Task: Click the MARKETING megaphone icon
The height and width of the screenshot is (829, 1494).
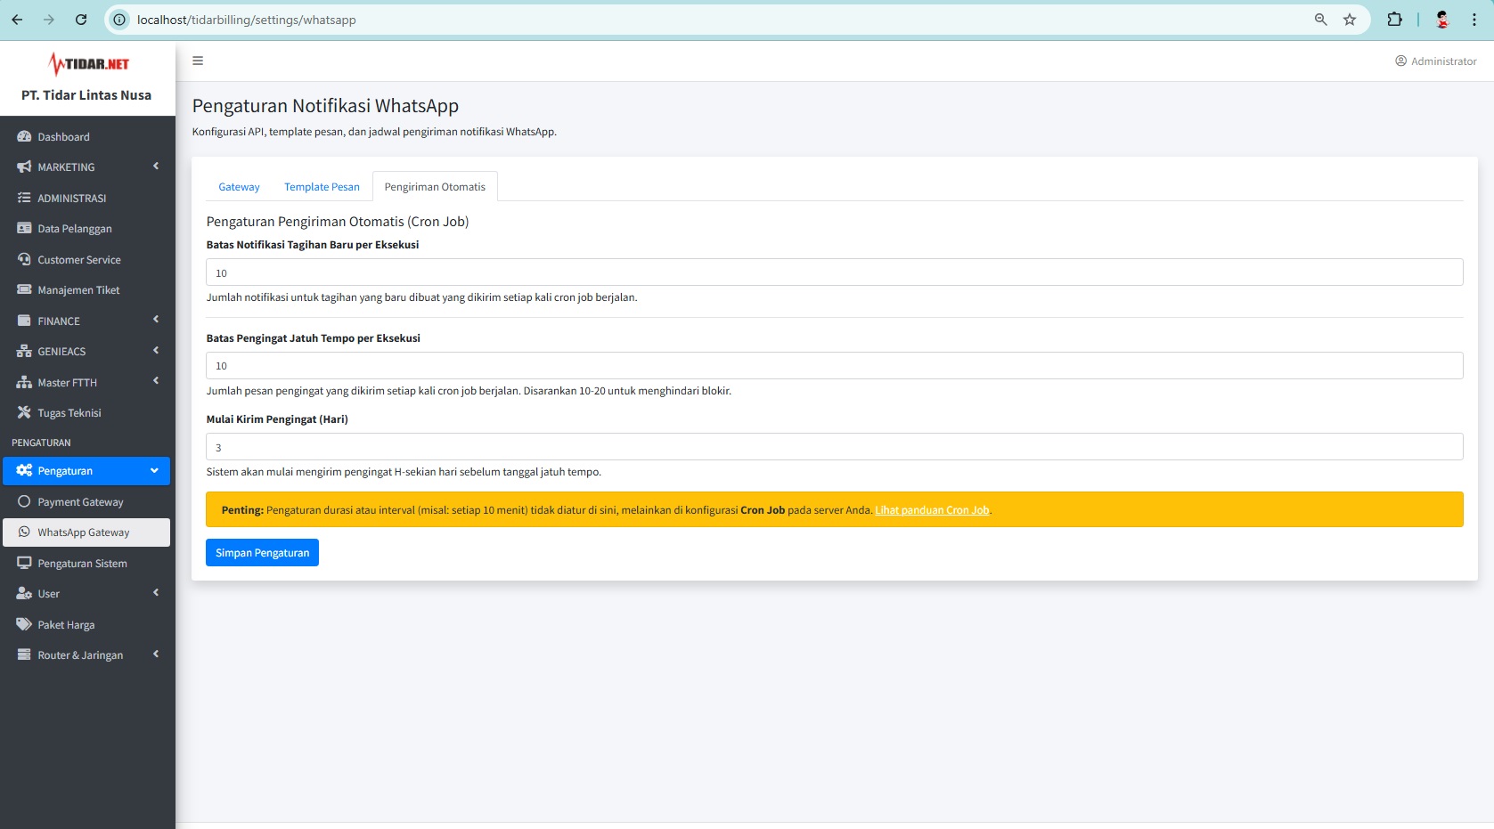Action: click(x=24, y=167)
